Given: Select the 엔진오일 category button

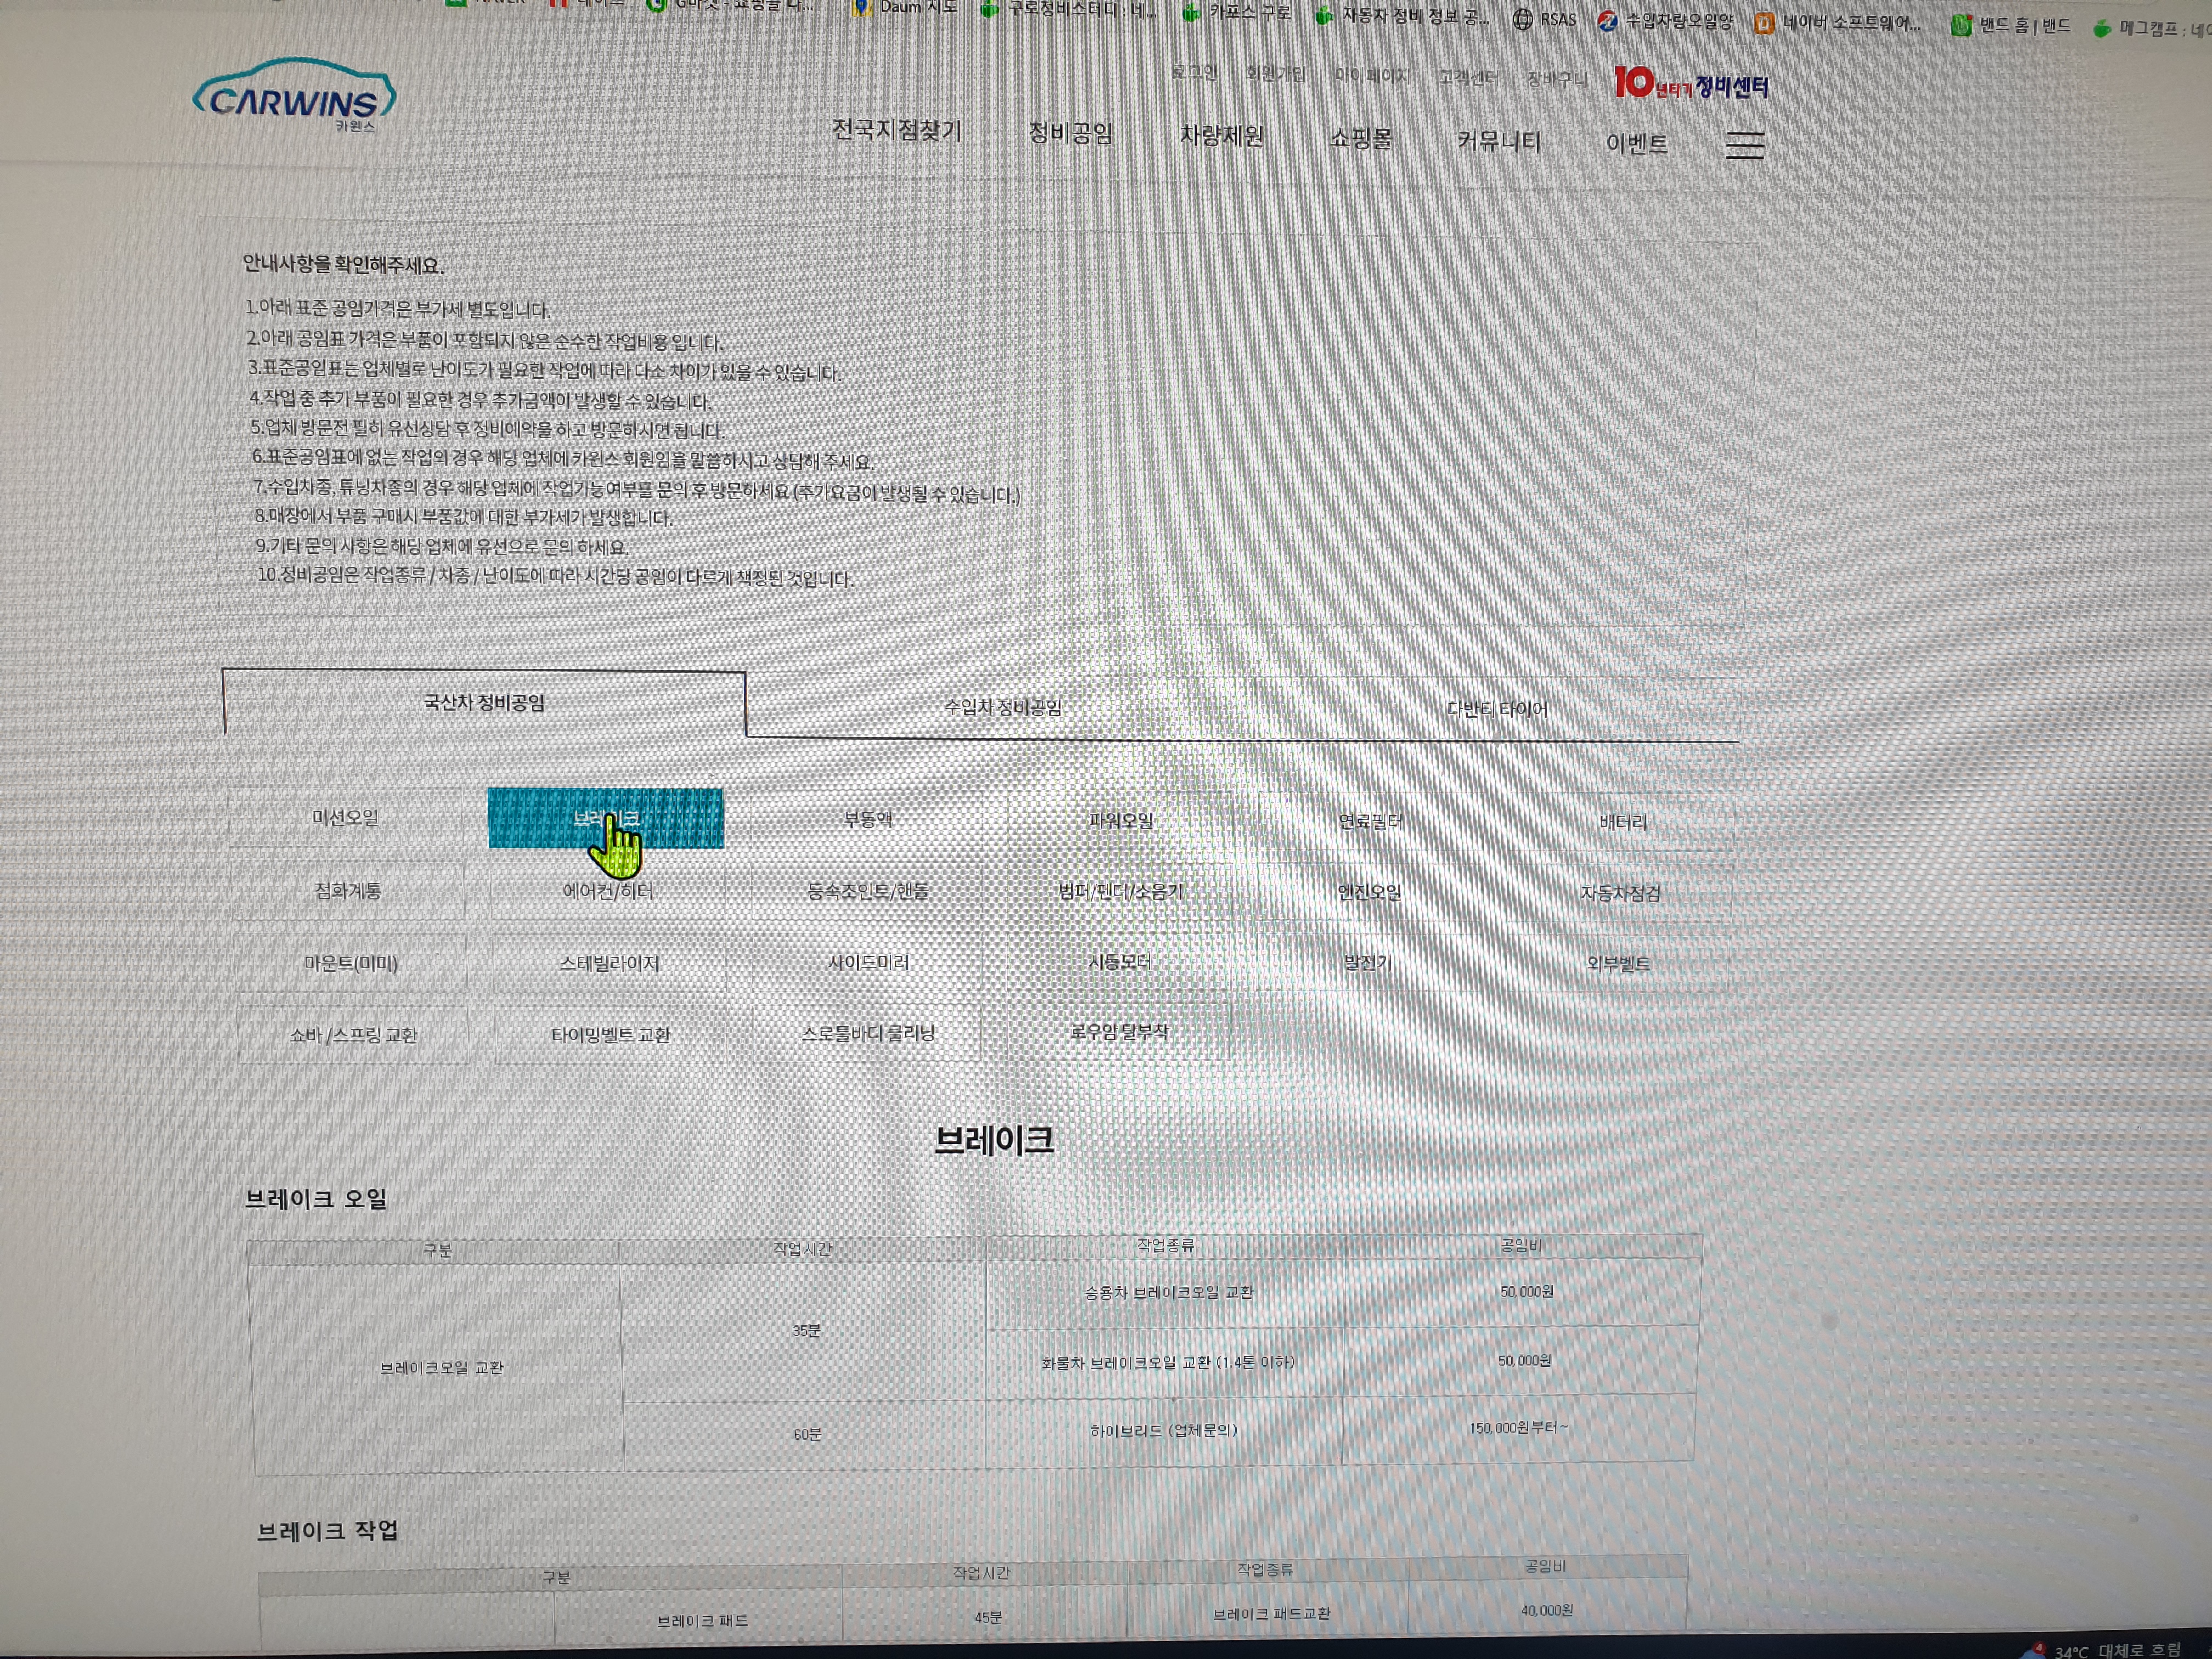Looking at the screenshot, I should click(x=1369, y=892).
